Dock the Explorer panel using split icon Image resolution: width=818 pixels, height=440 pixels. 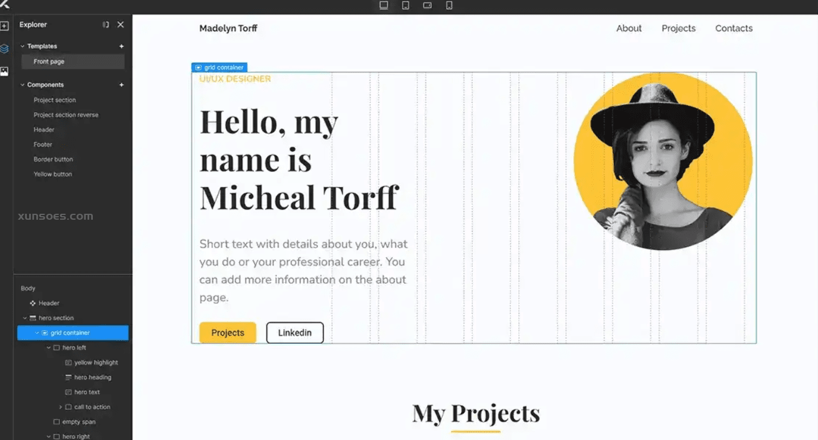[x=106, y=25]
